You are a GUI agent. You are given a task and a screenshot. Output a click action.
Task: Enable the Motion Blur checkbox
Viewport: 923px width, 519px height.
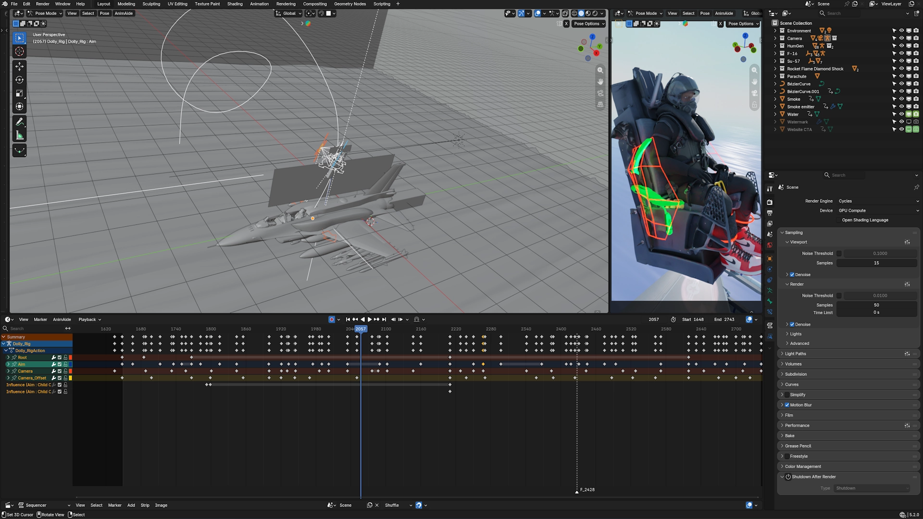click(787, 405)
